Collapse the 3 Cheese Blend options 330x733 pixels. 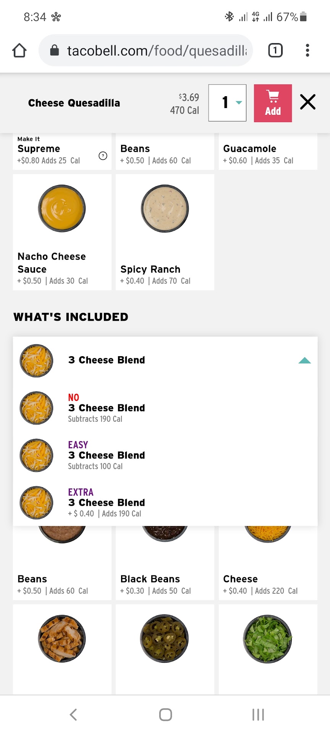coord(304,360)
